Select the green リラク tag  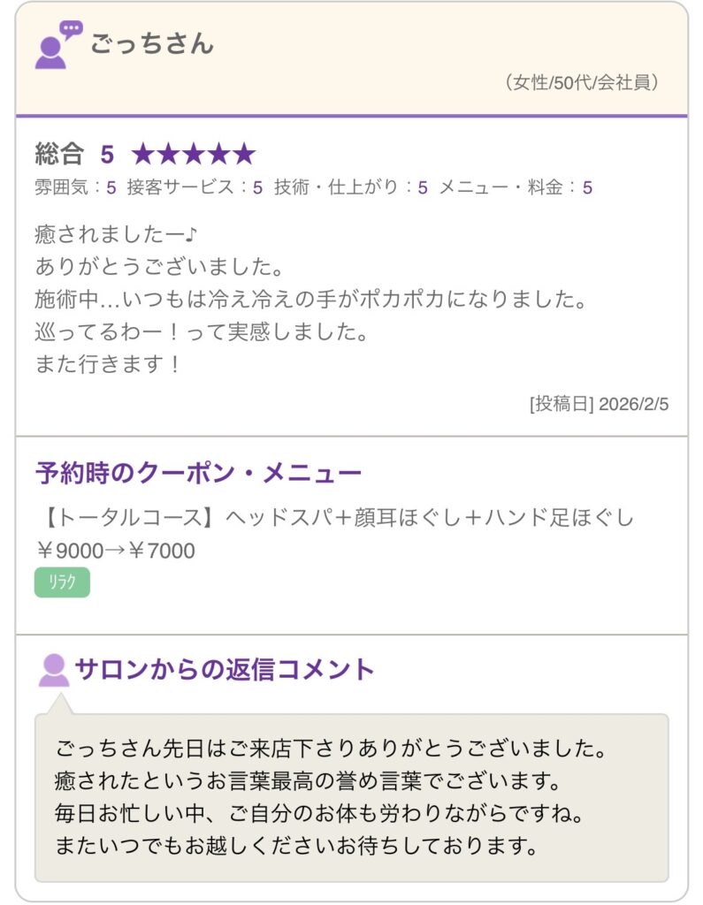point(62,582)
